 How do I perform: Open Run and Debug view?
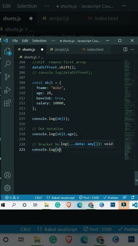coord(7,90)
